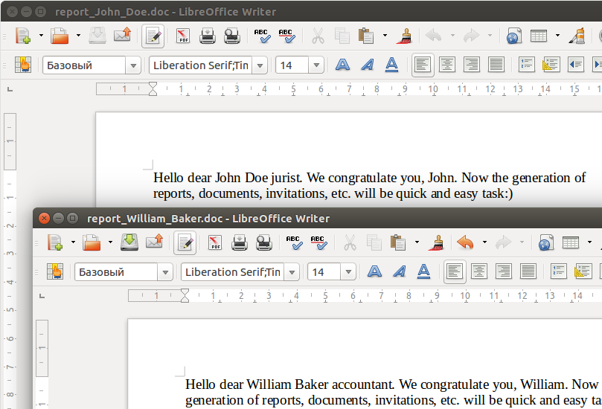Open undo history arrow in William_Baker window

[x=484, y=242]
